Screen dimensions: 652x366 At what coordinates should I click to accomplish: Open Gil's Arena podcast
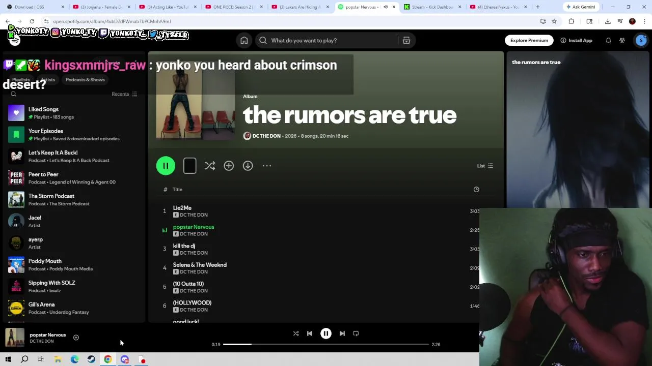click(x=74, y=308)
